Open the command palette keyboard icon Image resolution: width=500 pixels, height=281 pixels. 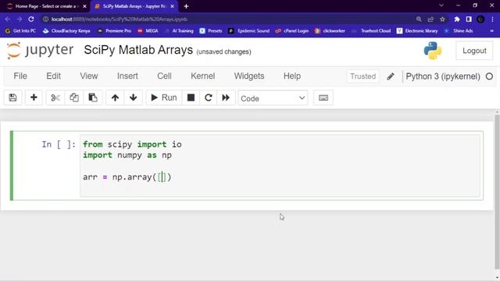323,98
